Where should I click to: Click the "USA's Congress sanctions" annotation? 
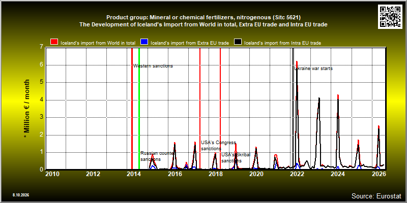click(218, 146)
